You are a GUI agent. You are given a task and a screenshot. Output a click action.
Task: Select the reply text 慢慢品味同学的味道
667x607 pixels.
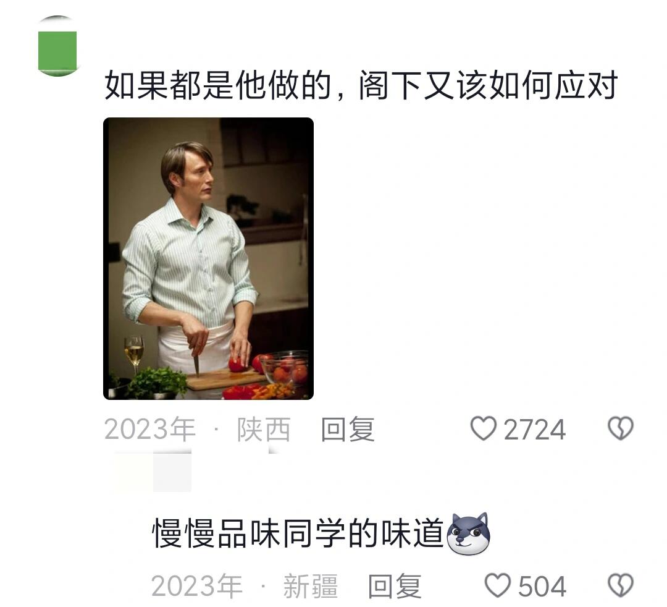pyautogui.click(x=298, y=533)
